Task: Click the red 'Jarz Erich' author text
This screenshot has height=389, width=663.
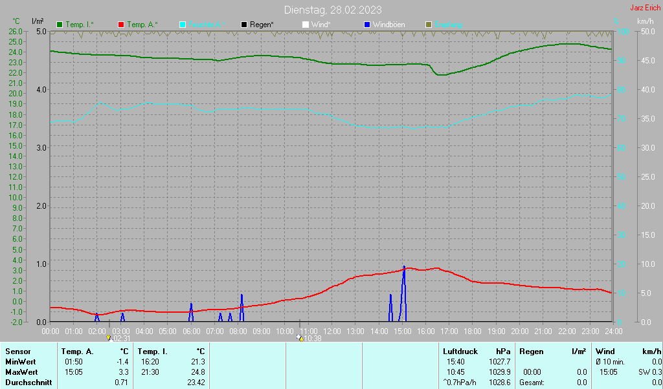Action: 646,8
